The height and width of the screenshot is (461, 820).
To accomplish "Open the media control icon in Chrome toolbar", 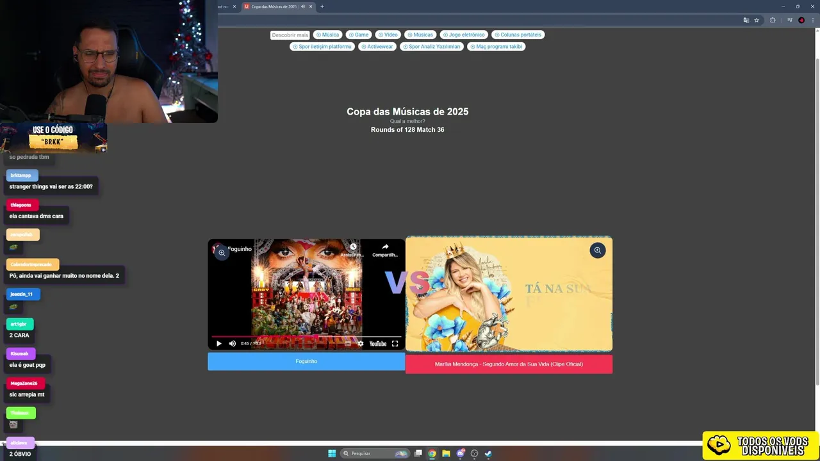I will tap(790, 20).
